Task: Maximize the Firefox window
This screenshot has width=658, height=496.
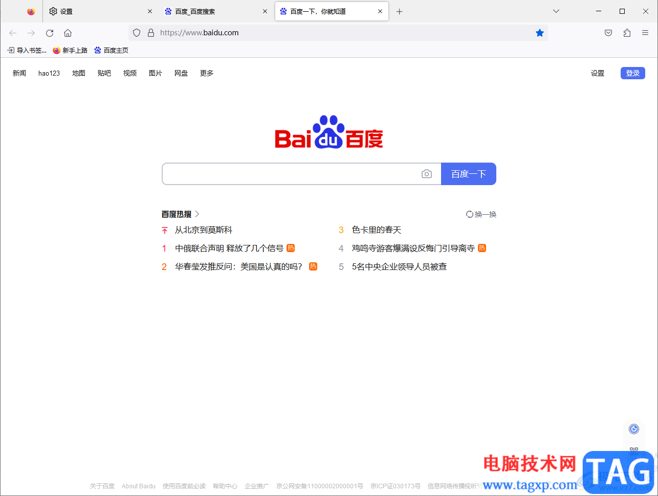Action: pos(622,11)
